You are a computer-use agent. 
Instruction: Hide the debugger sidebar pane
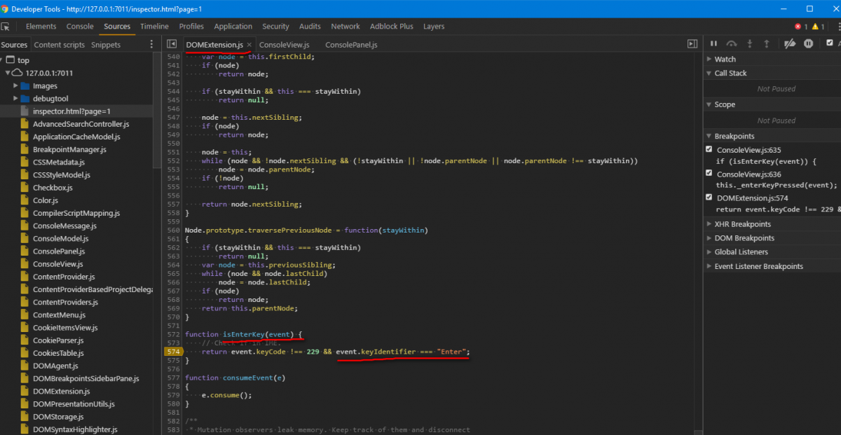click(x=692, y=44)
